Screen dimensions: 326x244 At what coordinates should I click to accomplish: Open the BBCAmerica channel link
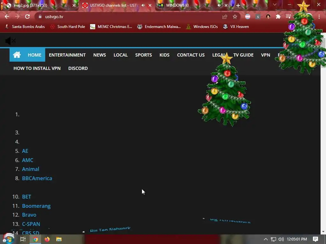pyautogui.click(x=37, y=178)
